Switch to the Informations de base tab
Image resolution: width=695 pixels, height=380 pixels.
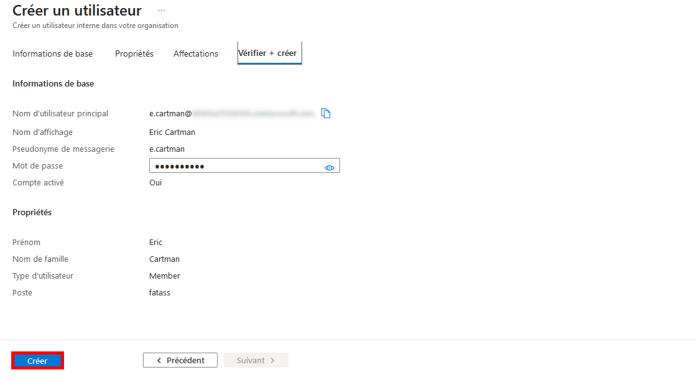coord(53,53)
